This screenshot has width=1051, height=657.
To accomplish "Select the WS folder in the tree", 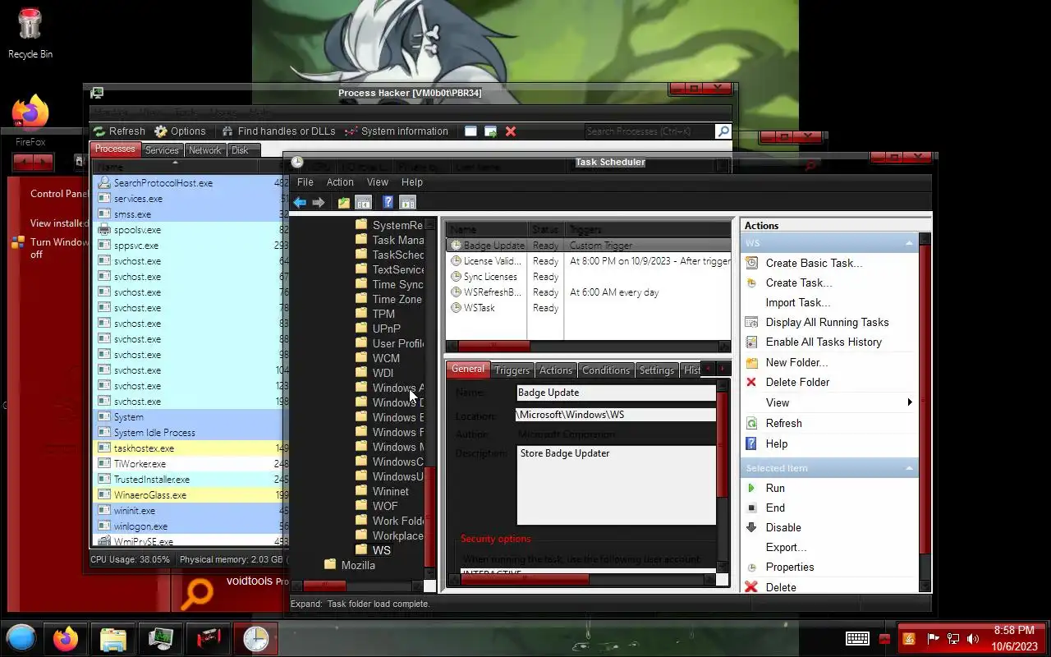I will [381, 550].
